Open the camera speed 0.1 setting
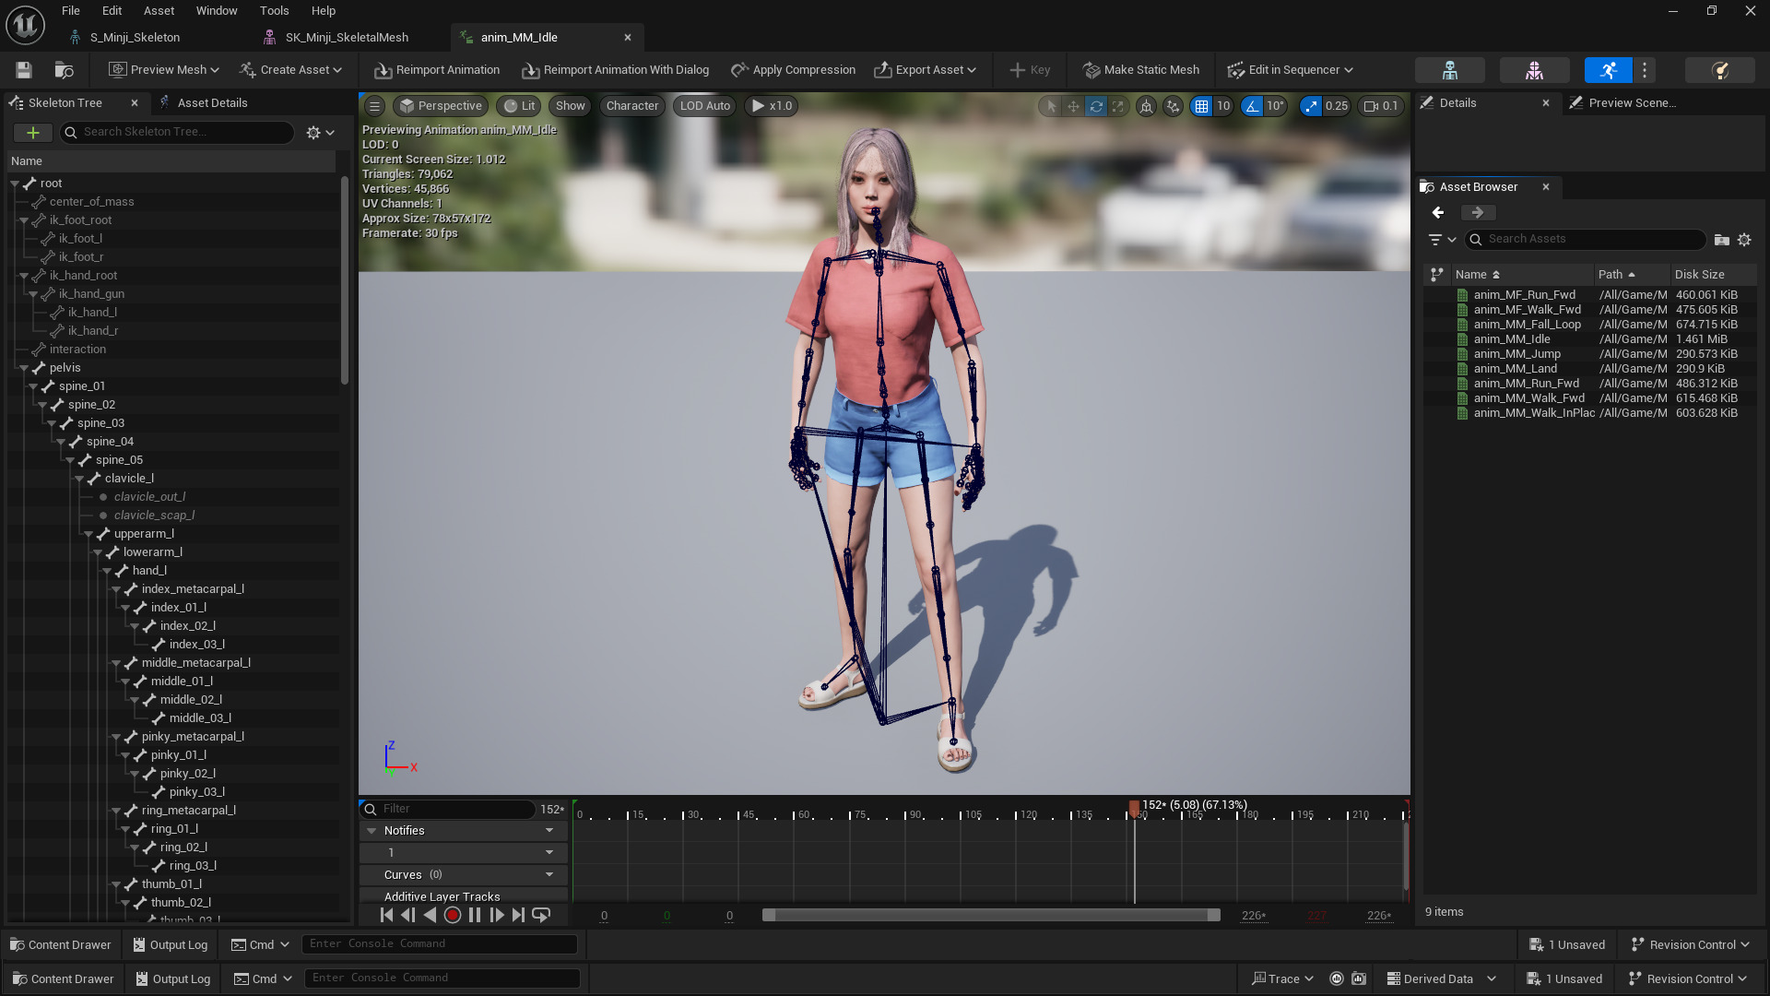Image resolution: width=1770 pixels, height=996 pixels. pyautogui.click(x=1381, y=106)
